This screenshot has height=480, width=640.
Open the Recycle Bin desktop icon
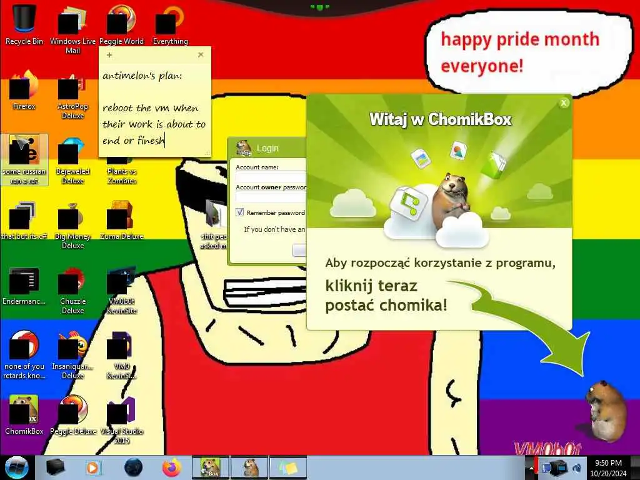coord(24,24)
